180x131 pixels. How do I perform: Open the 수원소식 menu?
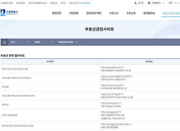(114, 13)
